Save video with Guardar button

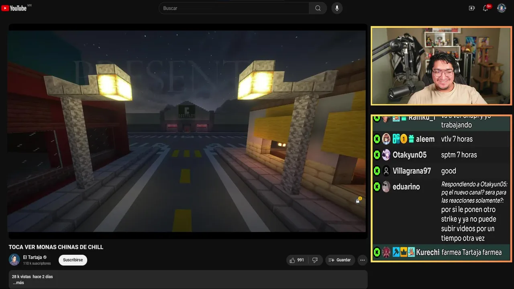340,260
